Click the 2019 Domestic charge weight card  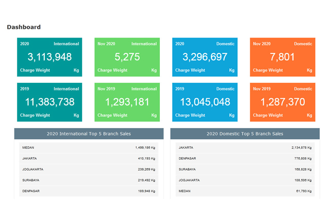[x=205, y=102]
